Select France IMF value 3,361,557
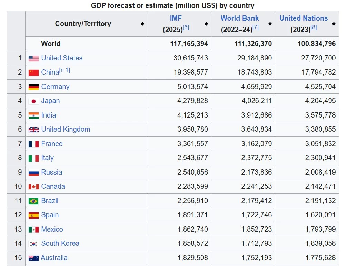 point(193,144)
